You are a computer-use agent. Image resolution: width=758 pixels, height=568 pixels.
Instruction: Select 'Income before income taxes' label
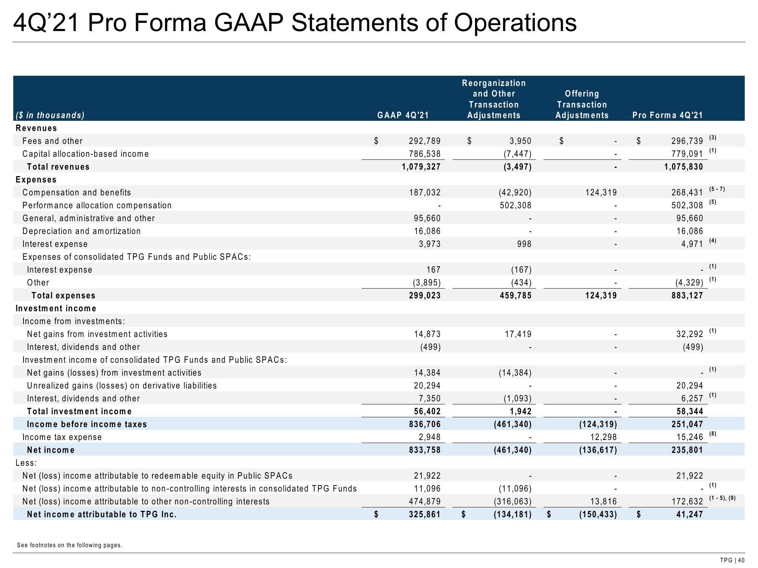click(87, 424)
